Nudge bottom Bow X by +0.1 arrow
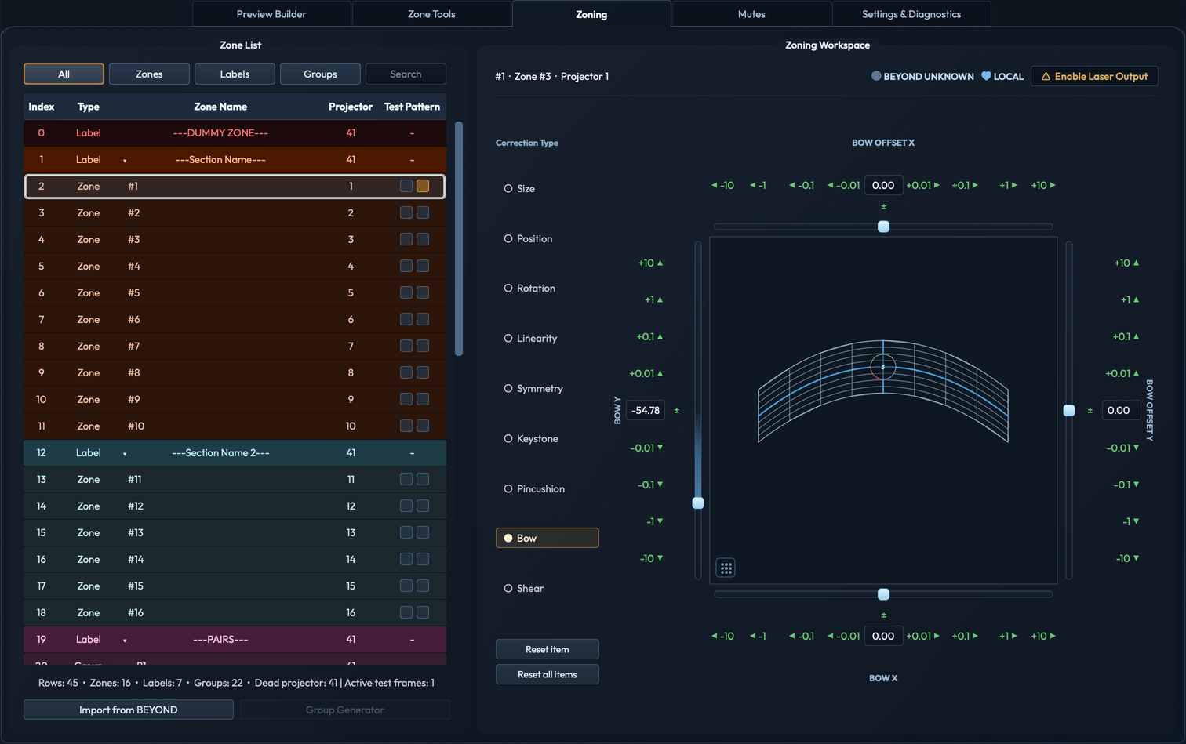 (x=965, y=637)
